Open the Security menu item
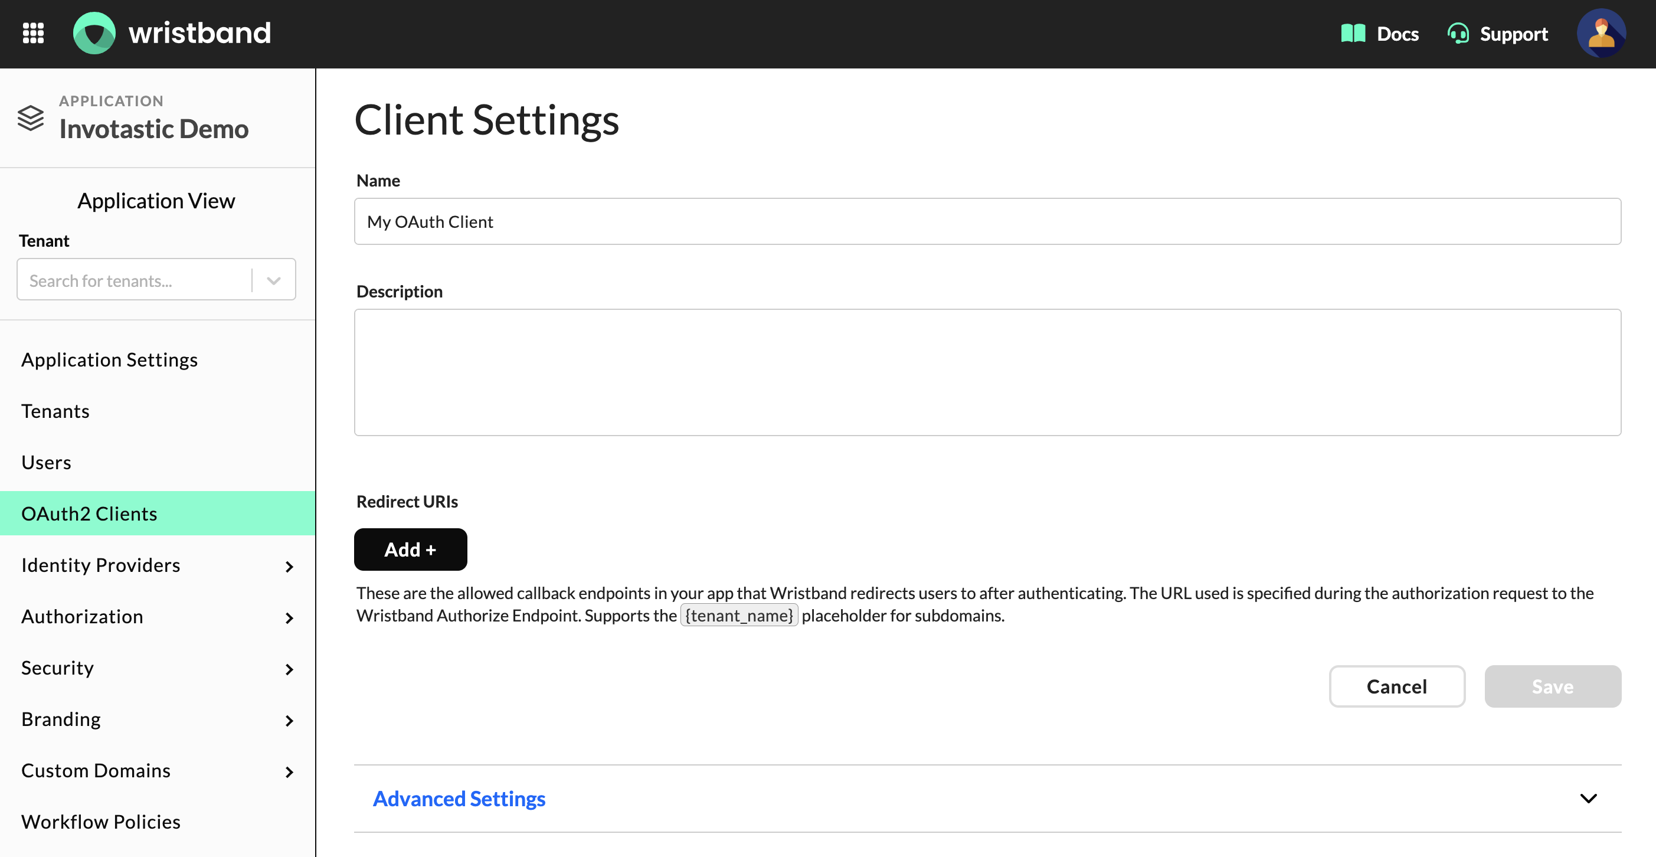Viewport: 1656px width, 857px height. tap(58, 668)
